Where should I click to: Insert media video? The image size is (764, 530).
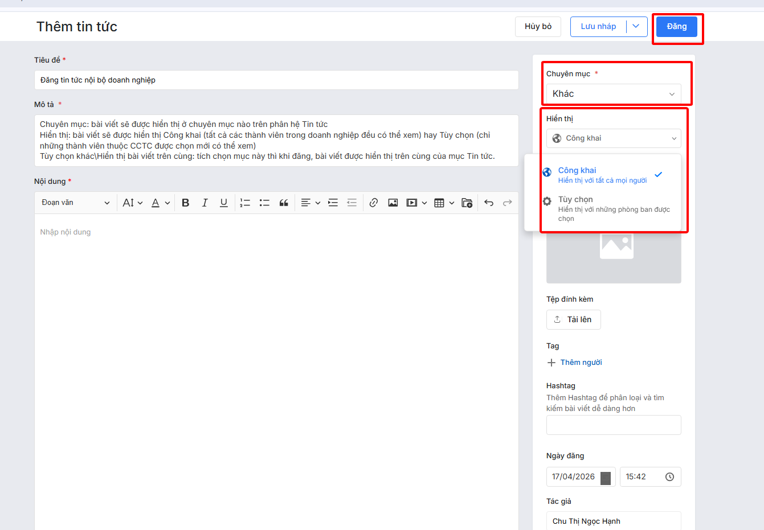click(x=412, y=203)
